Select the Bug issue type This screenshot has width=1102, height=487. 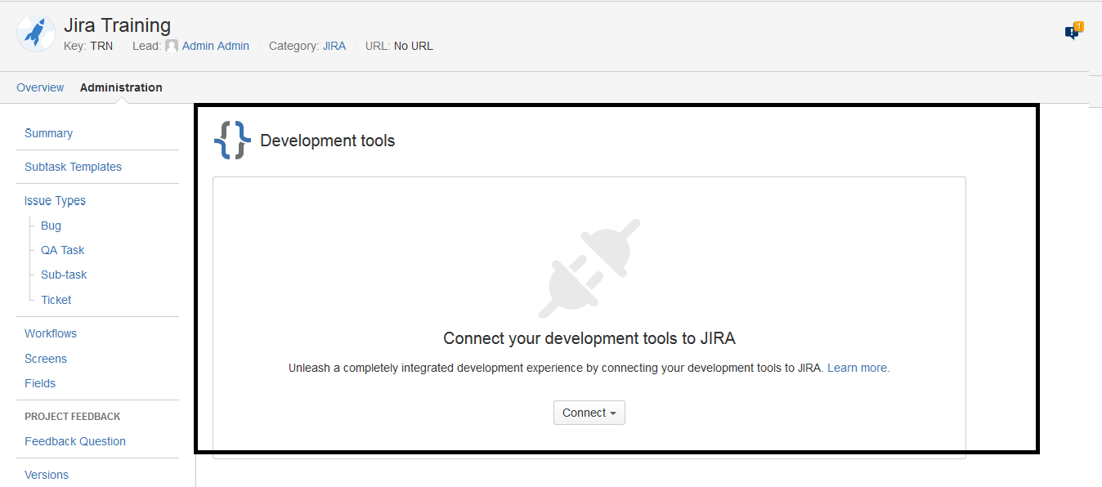51,226
